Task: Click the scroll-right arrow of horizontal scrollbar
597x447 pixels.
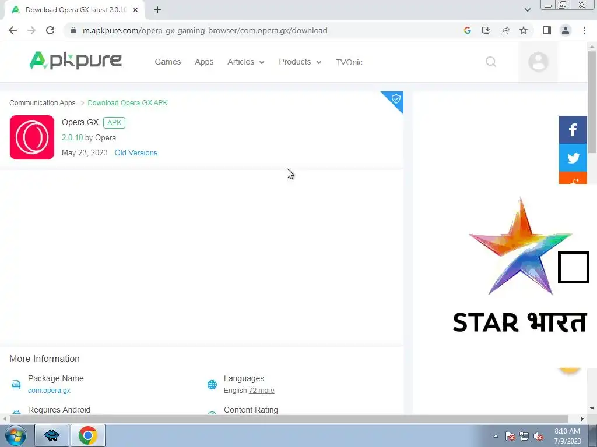Action: (582, 418)
